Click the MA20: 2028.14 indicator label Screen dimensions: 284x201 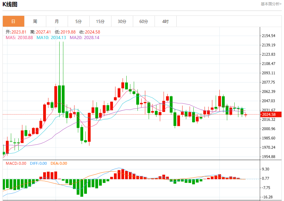click(x=85, y=38)
